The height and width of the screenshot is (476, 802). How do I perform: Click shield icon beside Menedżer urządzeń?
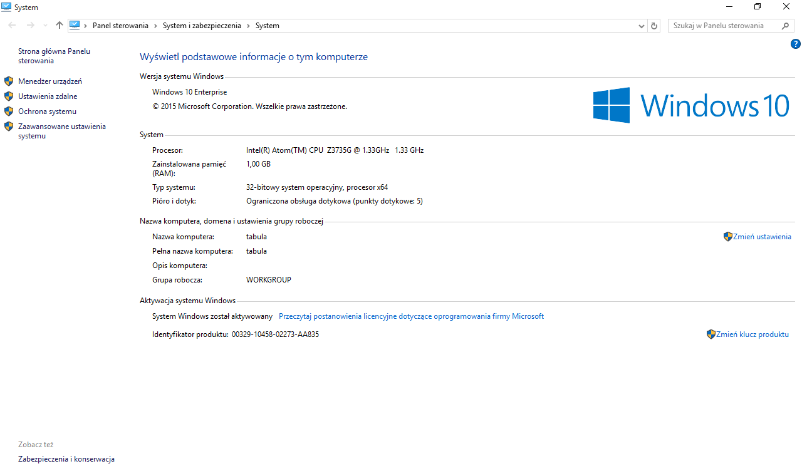(9, 81)
